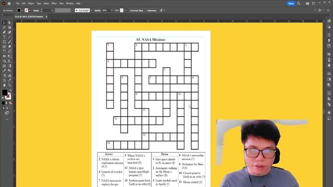Screen dimensions: 333x187
Task: Open the Window menu
Action: pyautogui.click(x=70, y=4)
